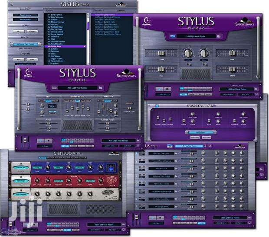Image resolution: width=269 pixels, height=237 pixels.
Task: Open Favorites utility menu in browser window
Action: pos(26,64)
